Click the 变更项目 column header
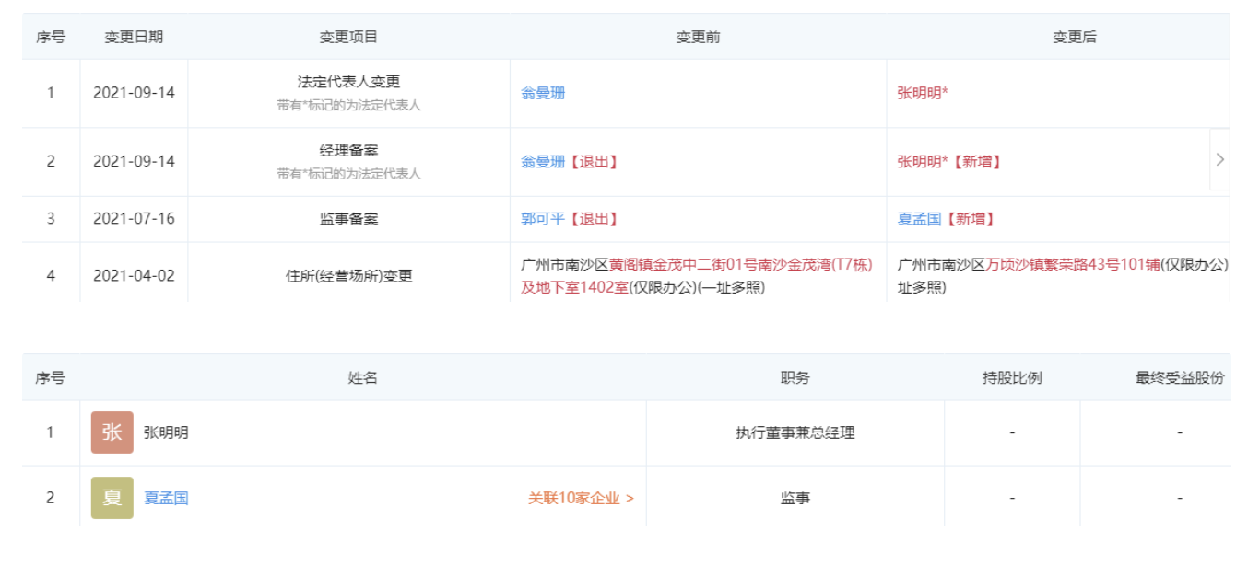The image size is (1248, 565). coord(348,37)
